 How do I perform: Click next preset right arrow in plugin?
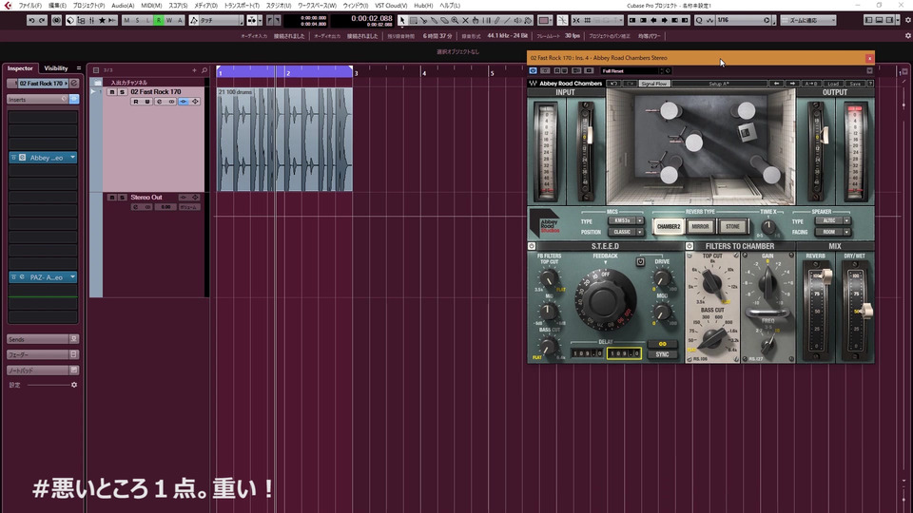pos(792,84)
